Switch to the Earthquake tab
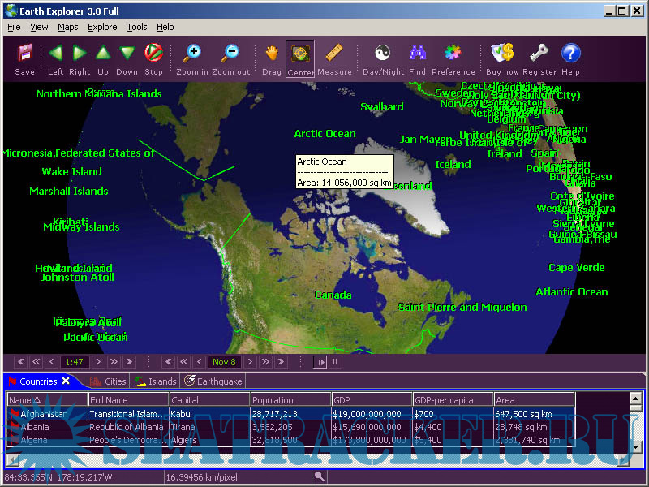649x487 pixels. point(214,381)
